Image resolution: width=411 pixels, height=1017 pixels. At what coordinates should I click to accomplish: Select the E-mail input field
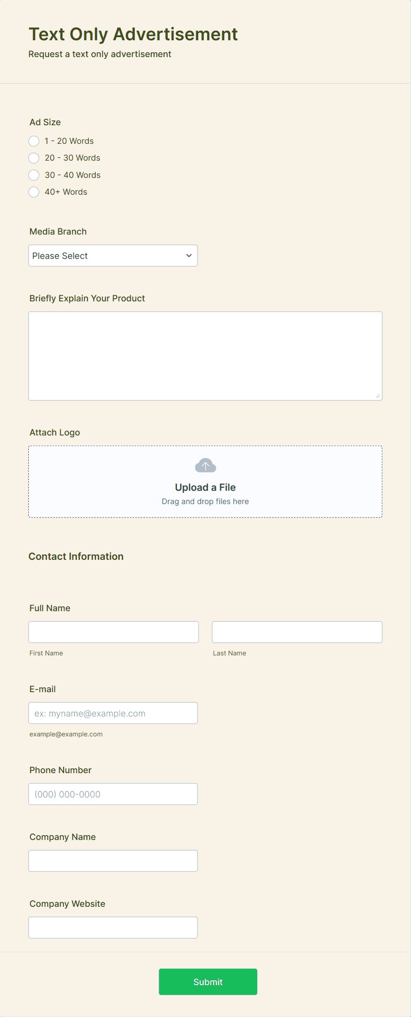(113, 713)
